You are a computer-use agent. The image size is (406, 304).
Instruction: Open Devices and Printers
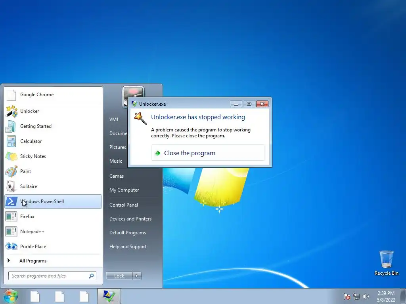(130, 219)
